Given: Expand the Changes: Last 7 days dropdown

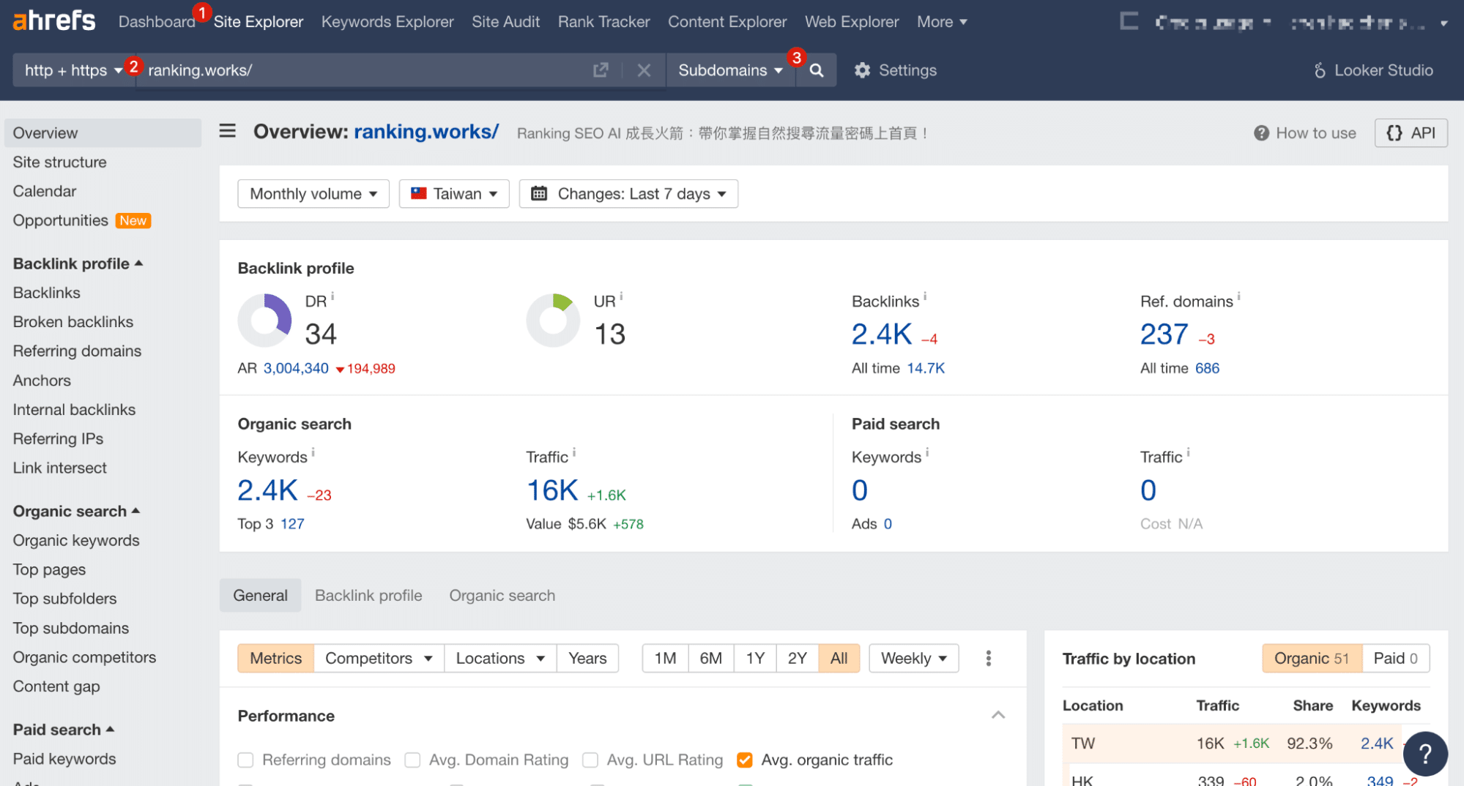Looking at the screenshot, I should pos(628,194).
